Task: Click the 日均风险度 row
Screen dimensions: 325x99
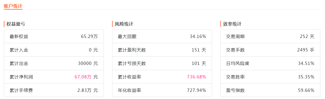Action: coord(270,63)
